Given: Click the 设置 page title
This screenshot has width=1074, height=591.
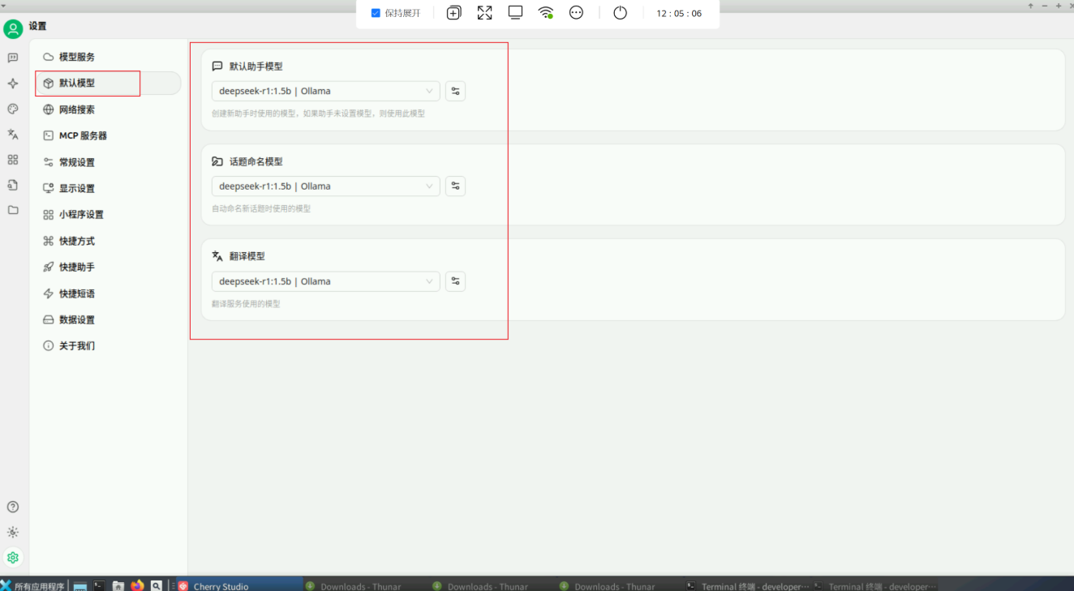Looking at the screenshot, I should (38, 26).
